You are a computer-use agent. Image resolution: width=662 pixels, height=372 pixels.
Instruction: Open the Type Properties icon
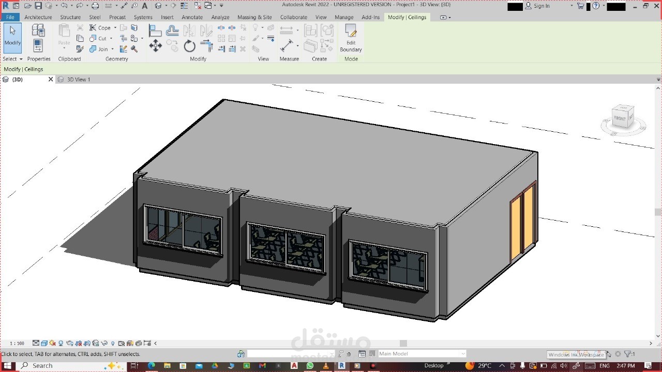38,30
